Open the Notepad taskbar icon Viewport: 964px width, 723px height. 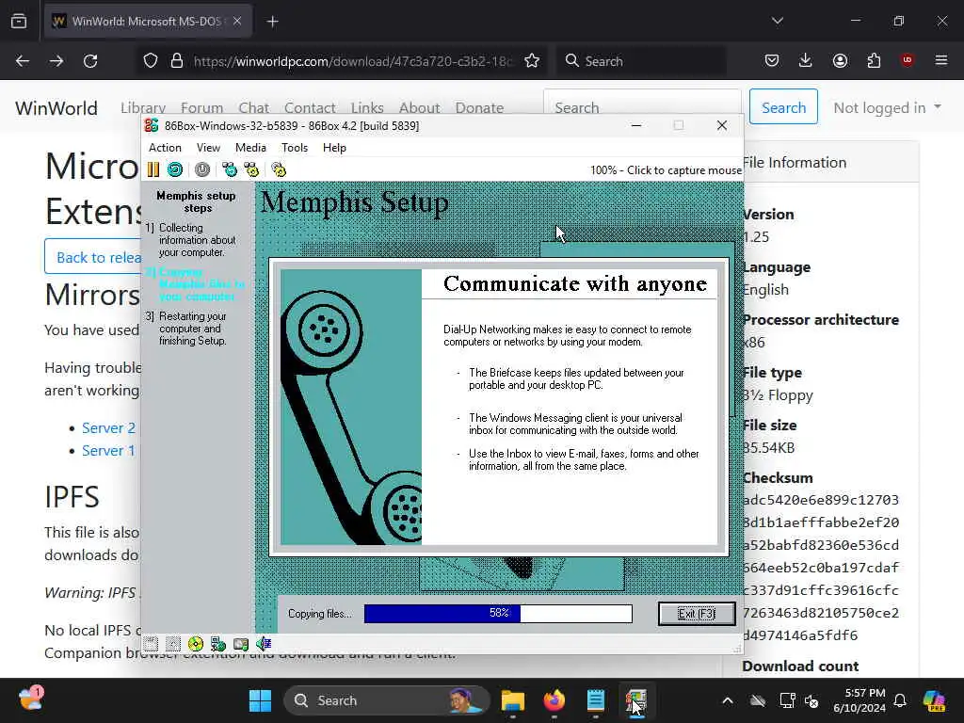click(595, 700)
